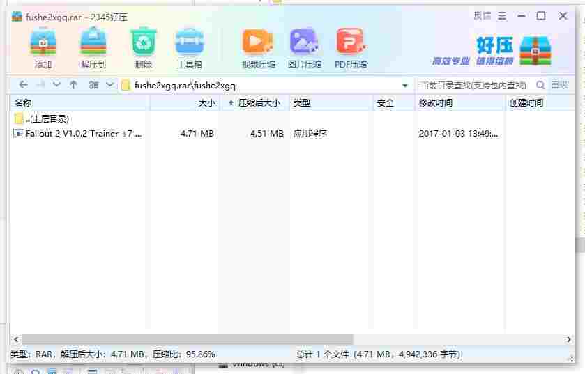
Task: Click the 解压到 (Extract to) icon
Action: (93, 48)
